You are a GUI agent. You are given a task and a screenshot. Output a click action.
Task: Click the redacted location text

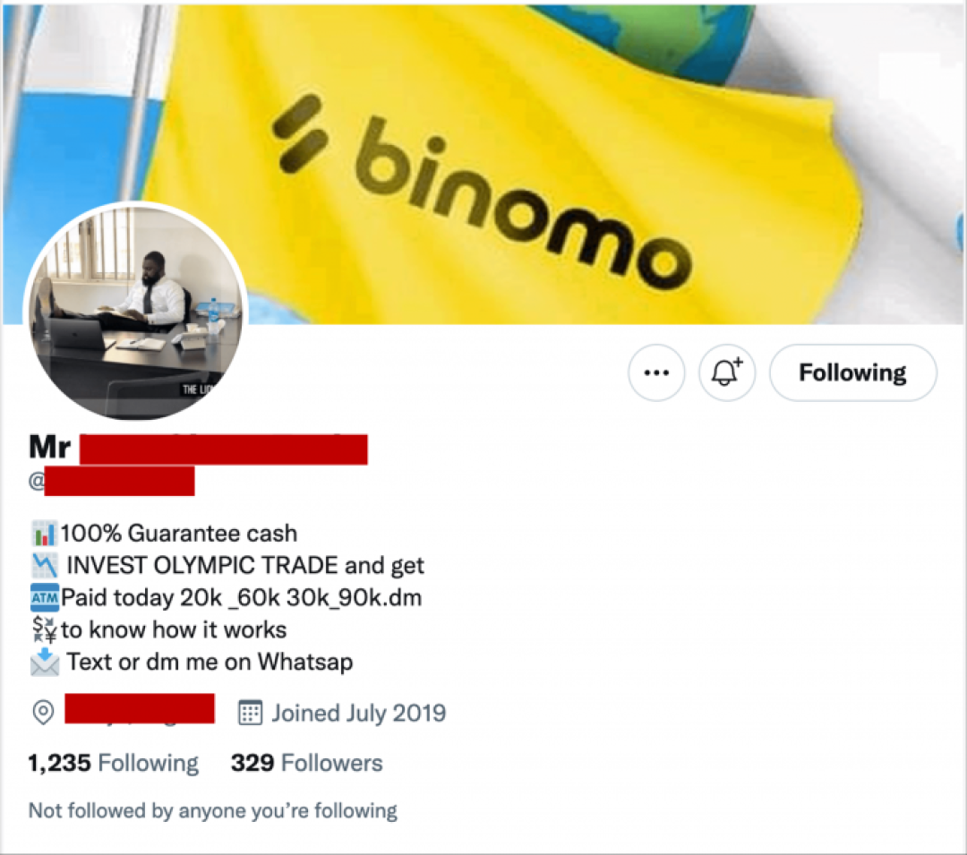(x=140, y=708)
